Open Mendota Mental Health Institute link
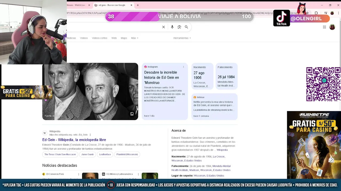The image size is (341, 191). [201, 168]
